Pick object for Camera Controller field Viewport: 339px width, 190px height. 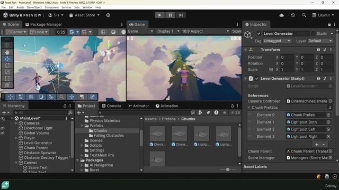coord(331,101)
